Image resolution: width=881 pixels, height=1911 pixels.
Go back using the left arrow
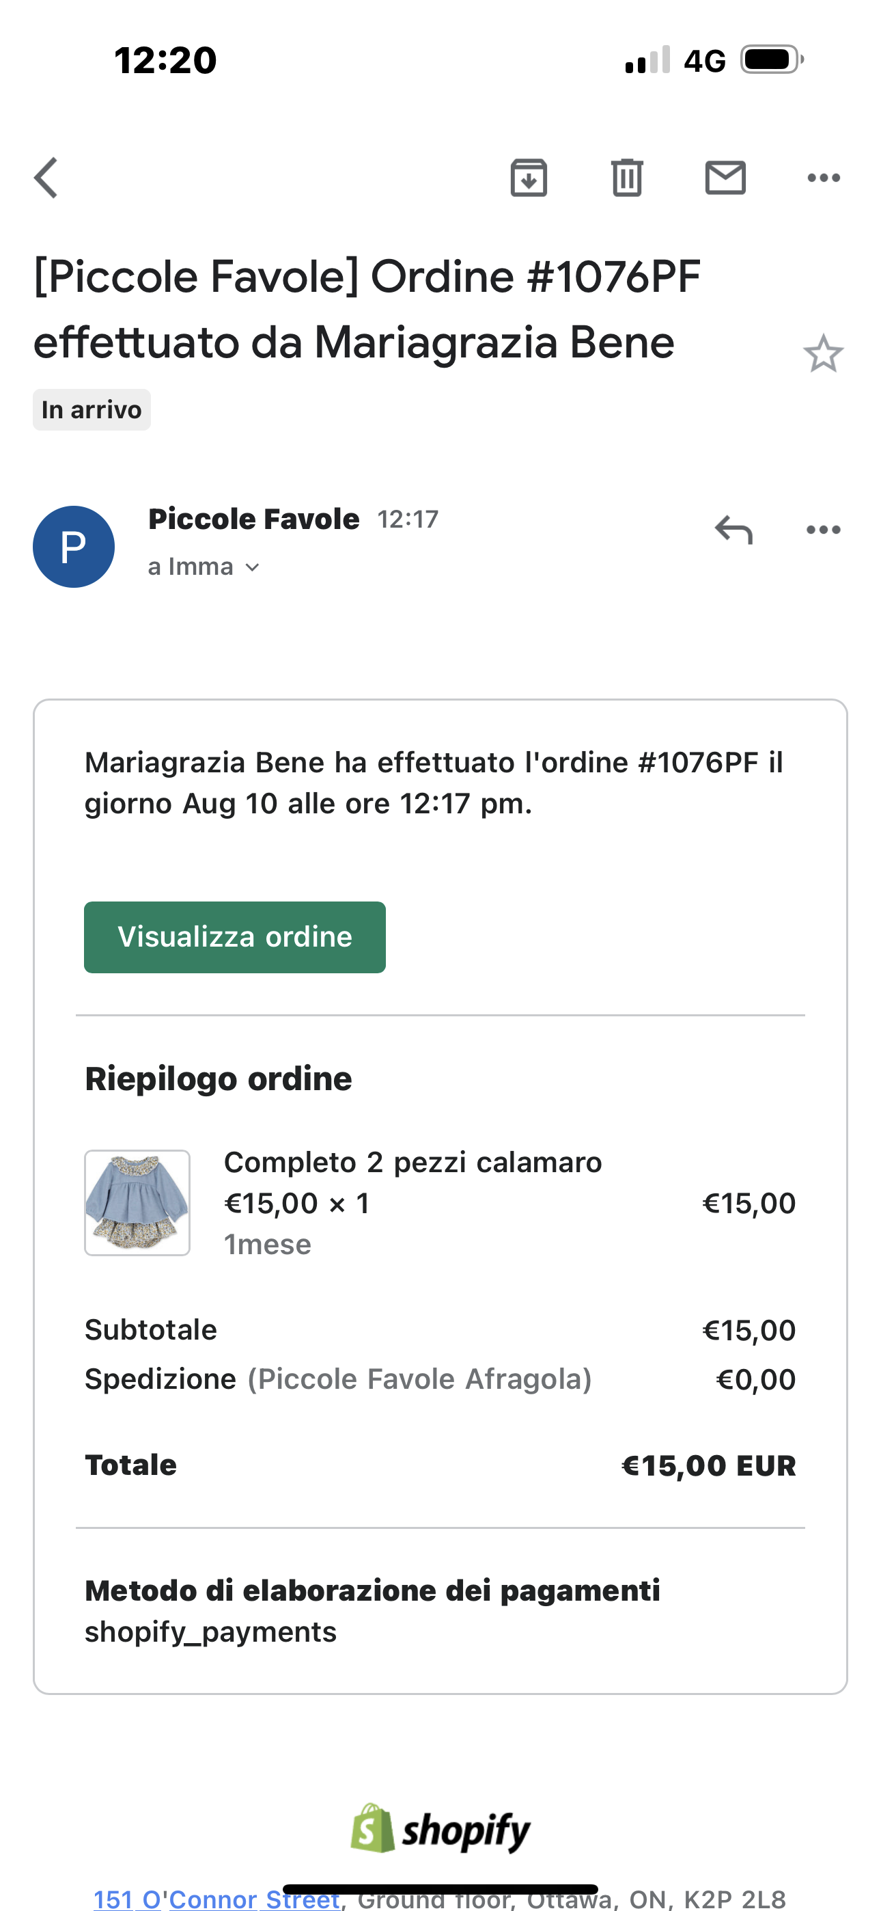coord(46,178)
